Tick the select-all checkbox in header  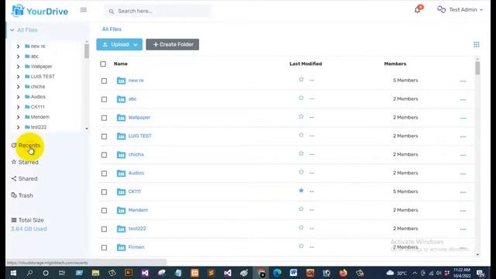103,64
